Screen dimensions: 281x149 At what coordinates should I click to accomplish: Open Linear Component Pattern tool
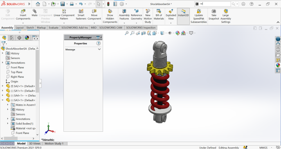[x=64, y=15]
